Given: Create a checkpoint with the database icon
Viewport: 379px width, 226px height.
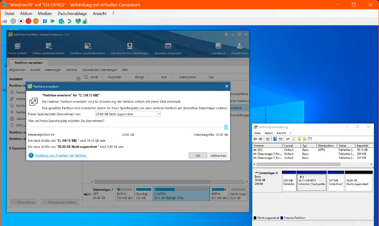Looking at the screenshot, I should [x=61, y=21].
